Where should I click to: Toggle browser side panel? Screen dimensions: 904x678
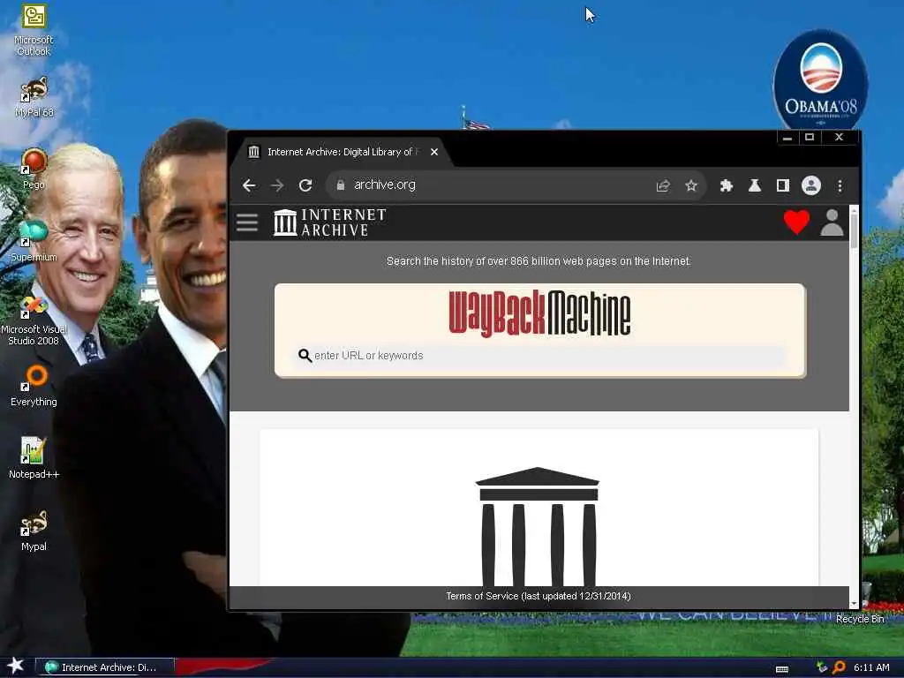pos(783,185)
